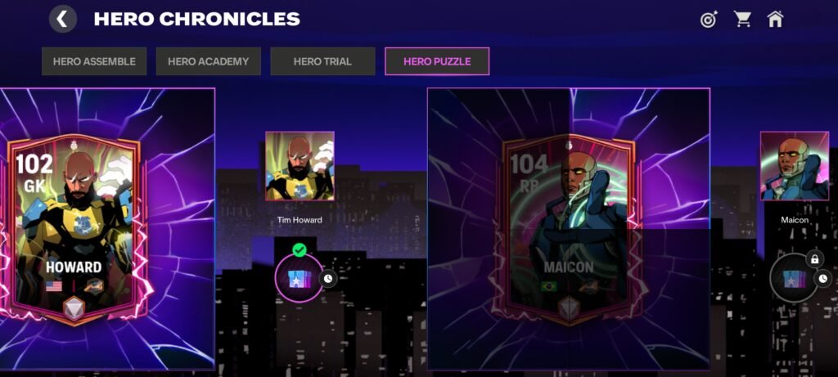
Task: Check the clock timer beside Howard's reward
Action: (328, 279)
